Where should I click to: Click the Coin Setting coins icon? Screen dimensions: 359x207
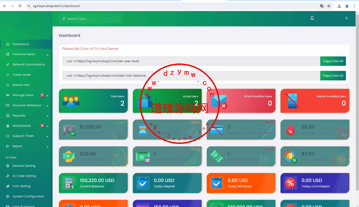8,186
